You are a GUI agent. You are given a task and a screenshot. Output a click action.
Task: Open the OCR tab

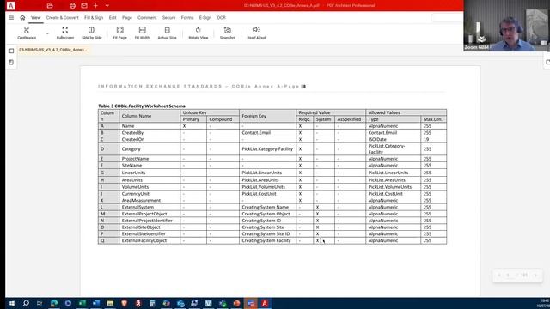222,17
